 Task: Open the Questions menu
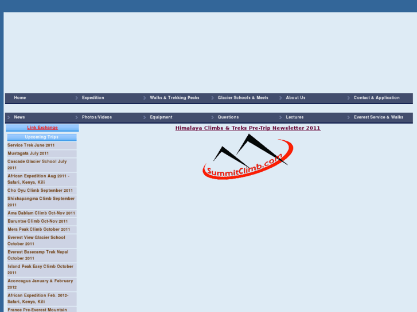coord(228,117)
